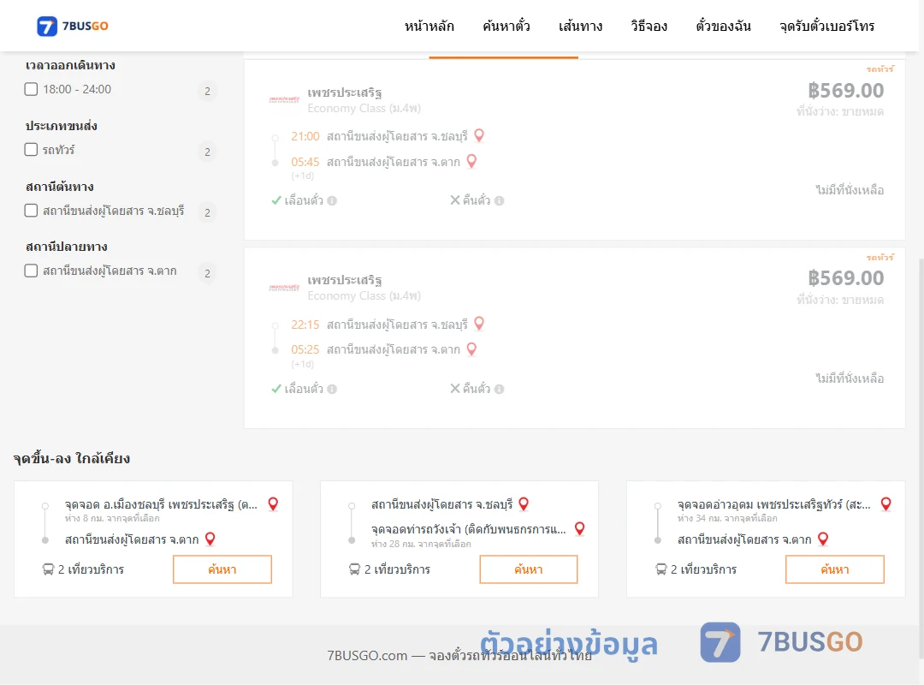Open map pin for 05:25 Tak arrival station
The image size is (924, 685).
click(x=471, y=348)
